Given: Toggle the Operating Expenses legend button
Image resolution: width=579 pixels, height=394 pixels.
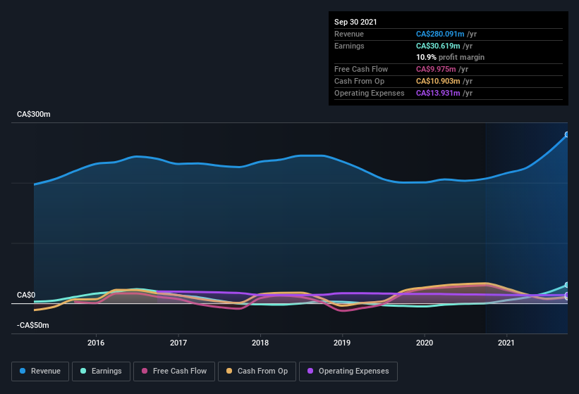Looking at the screenshot, I should click(x=348, y=371).
